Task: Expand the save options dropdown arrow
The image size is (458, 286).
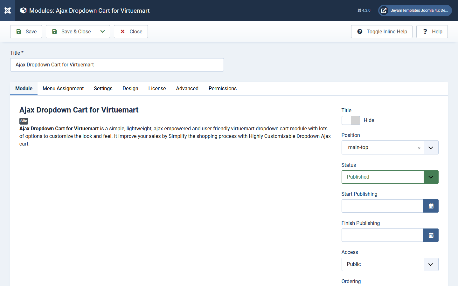Action: pos(102,31)
